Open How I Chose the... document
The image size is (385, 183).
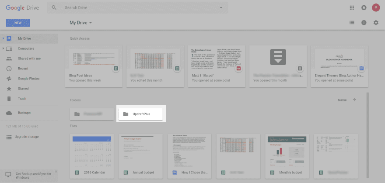(189, 156)
